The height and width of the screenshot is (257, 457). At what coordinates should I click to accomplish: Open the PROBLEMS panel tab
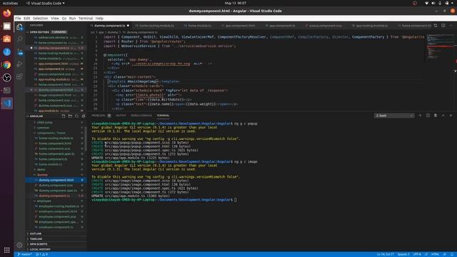click(x=99, y=116)
